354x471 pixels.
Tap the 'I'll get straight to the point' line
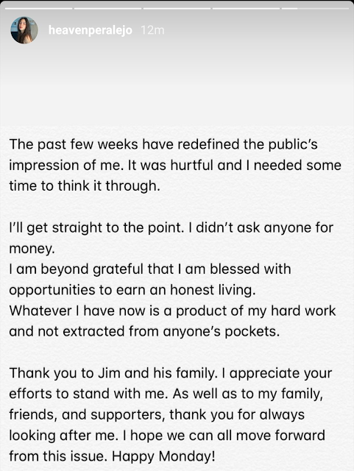click(171, 227)
